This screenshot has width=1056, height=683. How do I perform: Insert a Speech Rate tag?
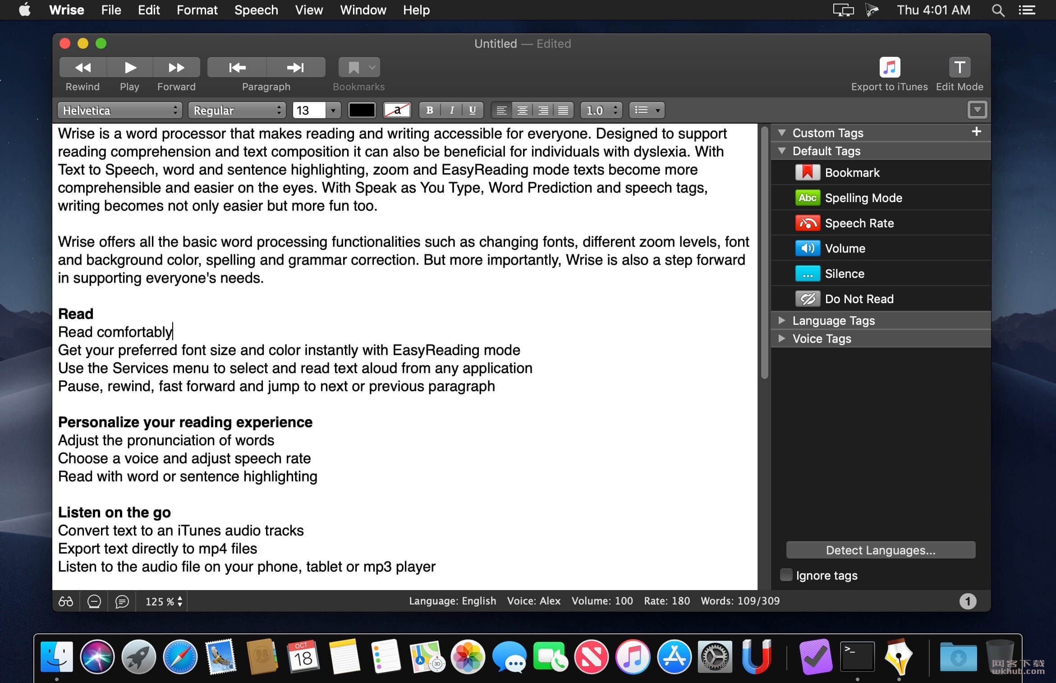(881, 223)
